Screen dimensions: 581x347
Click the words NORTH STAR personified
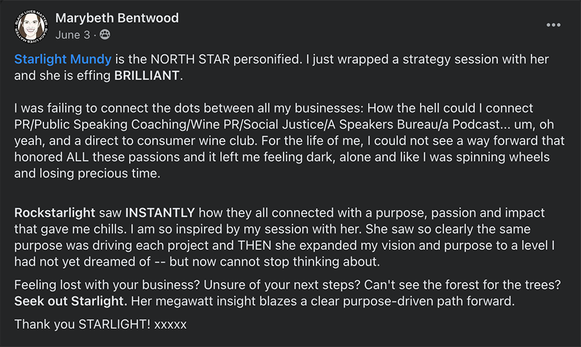pos(227,59)
